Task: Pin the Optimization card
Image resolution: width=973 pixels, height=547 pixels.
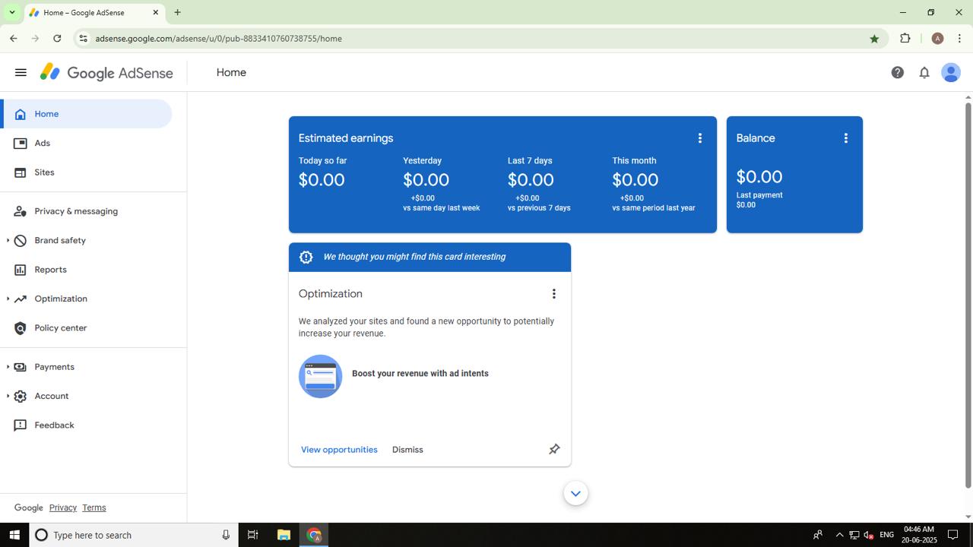Action: (555, 450)
